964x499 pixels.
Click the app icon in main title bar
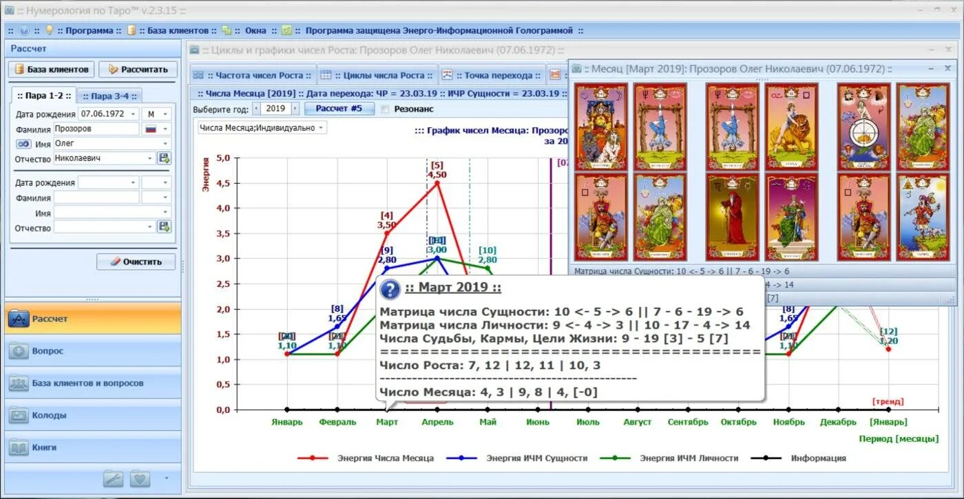pos(9,10)
